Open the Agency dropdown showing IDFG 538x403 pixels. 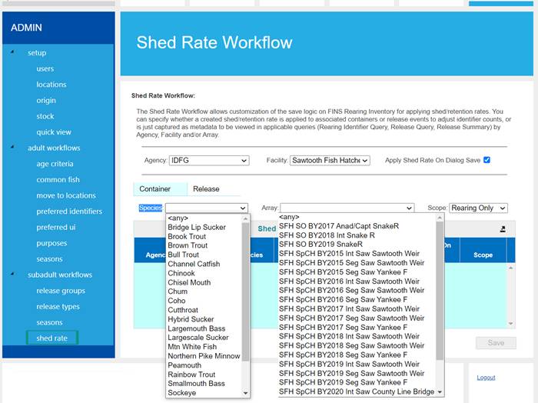(x=209, y=161)
